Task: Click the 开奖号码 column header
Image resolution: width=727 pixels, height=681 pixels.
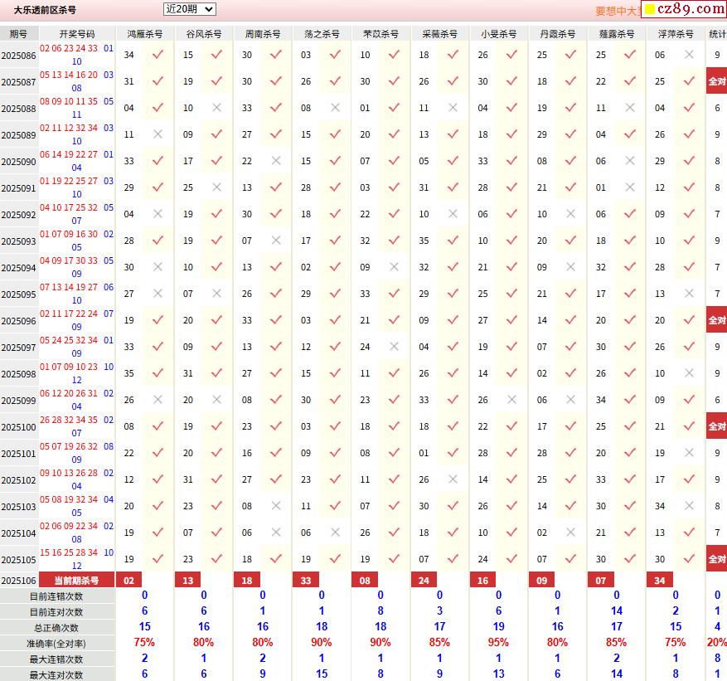Action: (77, 34)
